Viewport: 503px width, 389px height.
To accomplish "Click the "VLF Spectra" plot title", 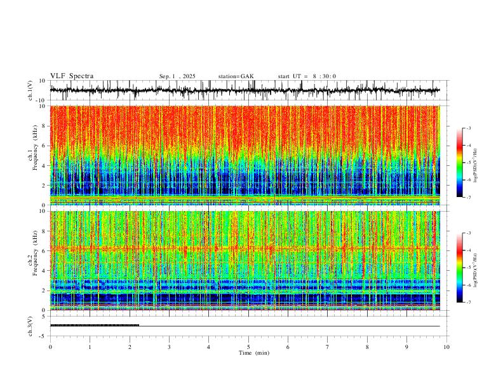I will pos(72,76).
